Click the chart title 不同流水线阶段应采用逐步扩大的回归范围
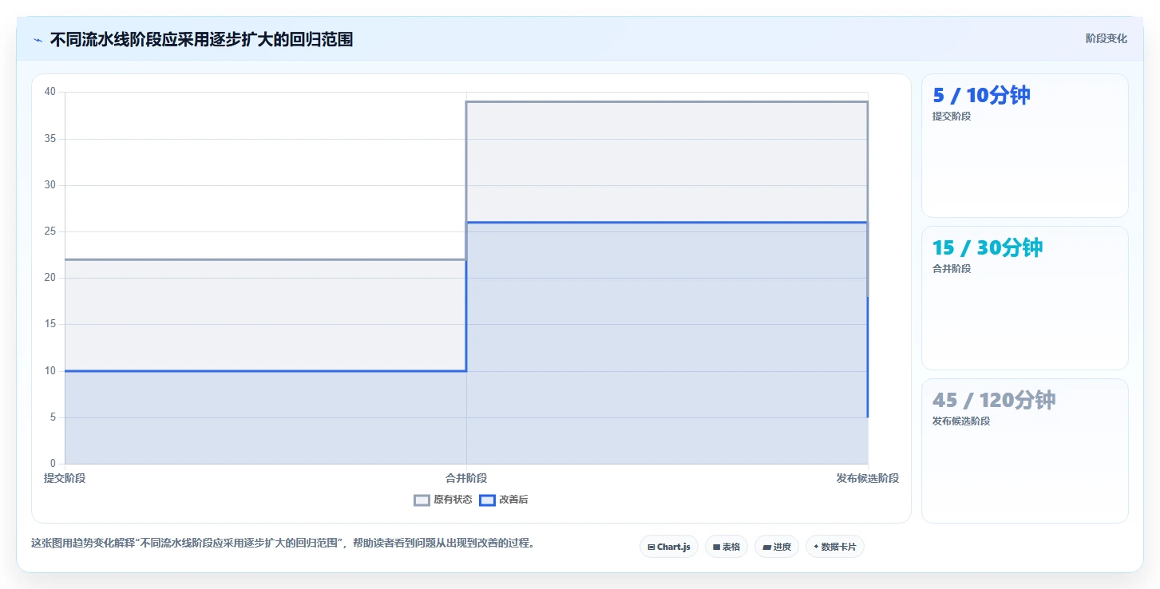The height and width of the screenshot is (589, 1160). pyautogui.click(x=201, y=40)
